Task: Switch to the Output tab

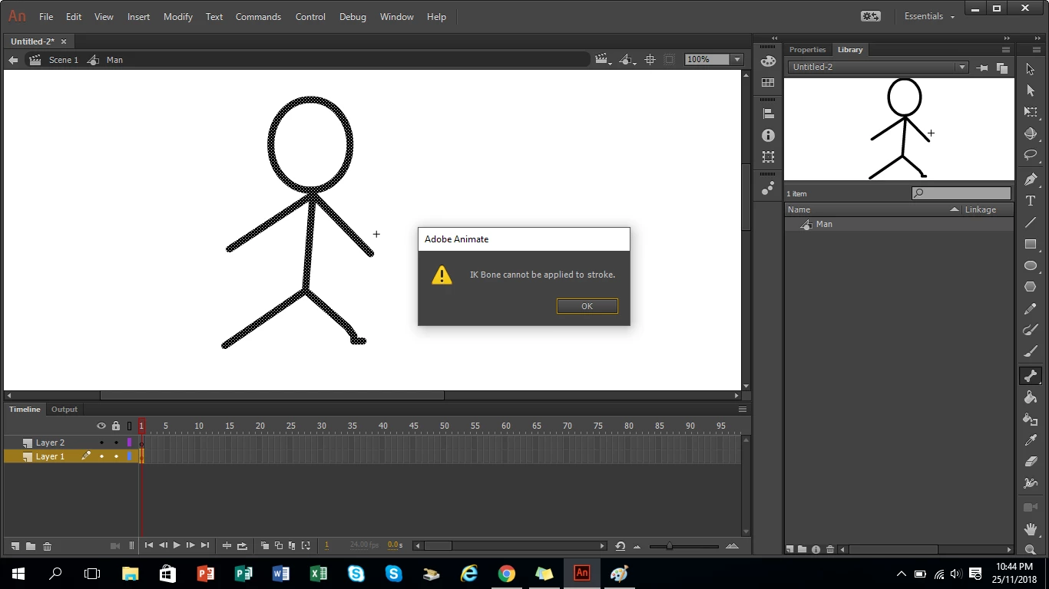Action: point(65,410)
